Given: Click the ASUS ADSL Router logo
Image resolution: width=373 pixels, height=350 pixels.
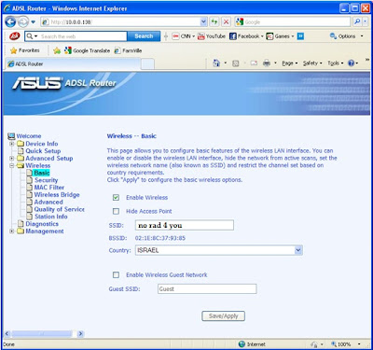Looking at the screenshot, I should click(64, 83).
